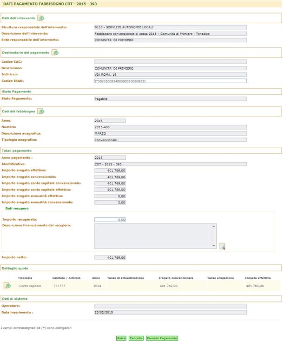Click the Operatore field
This screenshot has width=291, height=341.
click(171, 306)
